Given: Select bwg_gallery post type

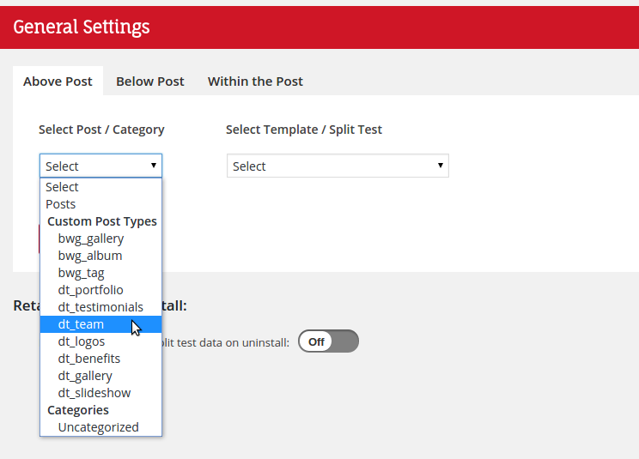Looking at the screenshot, I should tap(100, 239).
